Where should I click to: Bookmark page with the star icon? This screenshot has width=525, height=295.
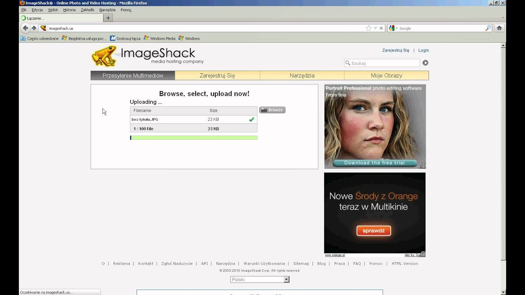[x=368, y=28]
